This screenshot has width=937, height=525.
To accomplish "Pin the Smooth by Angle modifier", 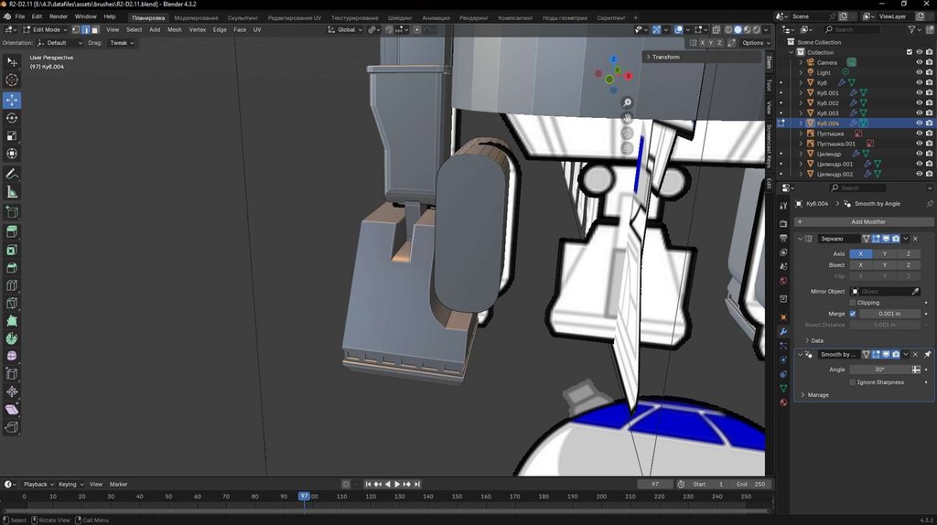I will click(927, 354).
